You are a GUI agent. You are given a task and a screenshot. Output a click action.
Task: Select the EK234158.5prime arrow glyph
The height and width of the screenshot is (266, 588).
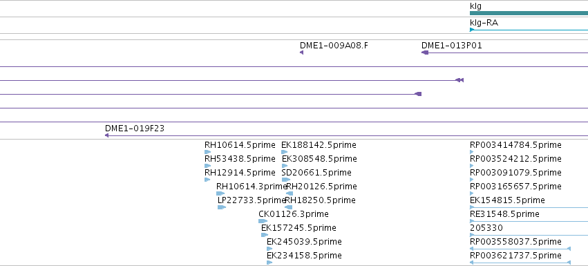pyautogui.click(x=269, y=263)
